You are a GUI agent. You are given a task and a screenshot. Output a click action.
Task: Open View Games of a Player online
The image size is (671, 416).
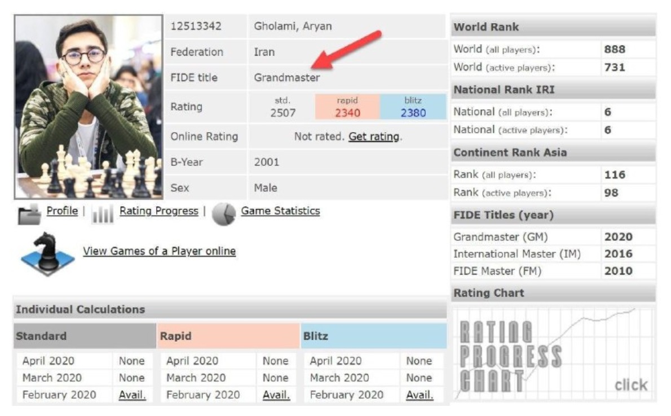(x=159, y=251)
